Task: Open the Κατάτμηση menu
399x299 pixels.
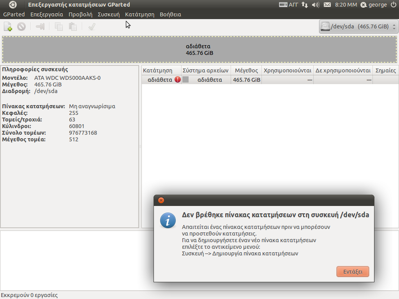Action: 140,14
